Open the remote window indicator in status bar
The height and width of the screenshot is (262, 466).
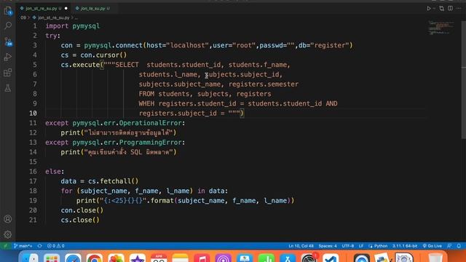pos(5,246)
